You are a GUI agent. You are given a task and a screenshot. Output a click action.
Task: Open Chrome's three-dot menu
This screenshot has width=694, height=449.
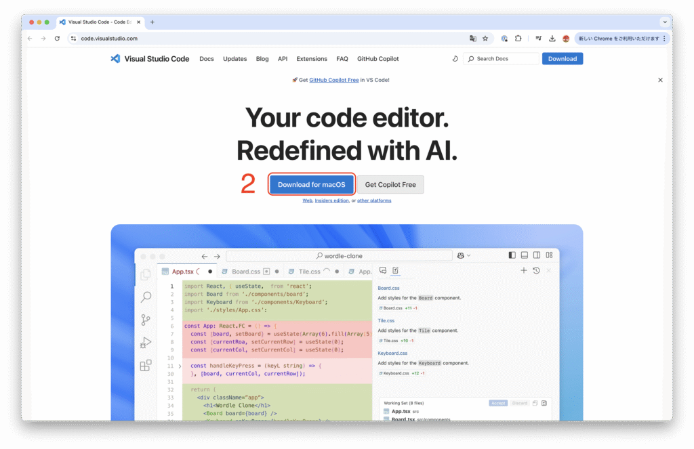(x=664, y=39)
